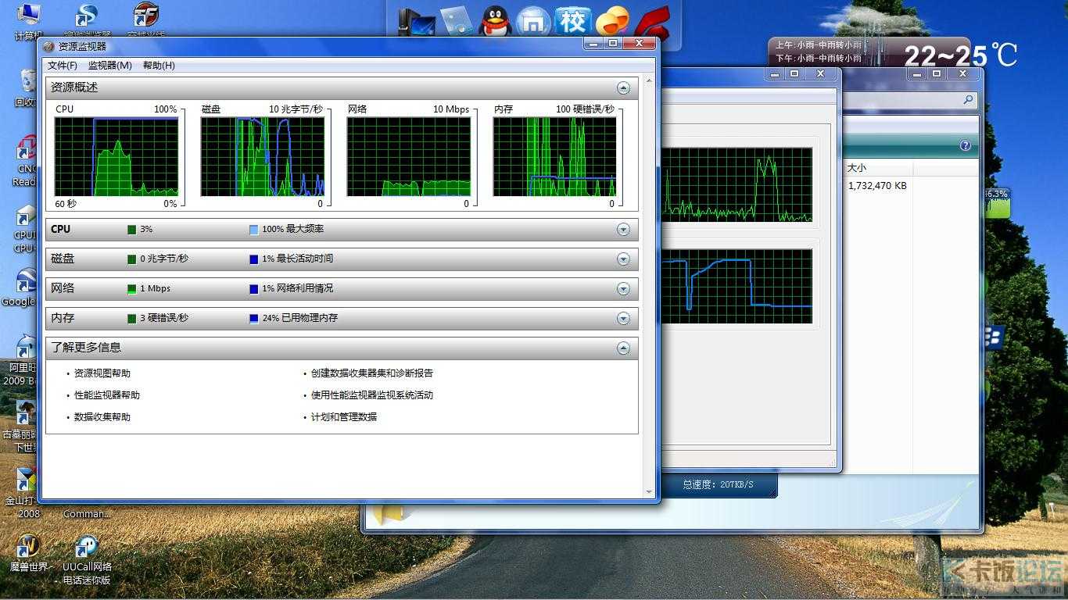Collapse the 了解更多信息 section
This screenshot has height=600, width=1068.
pos(623,348)
